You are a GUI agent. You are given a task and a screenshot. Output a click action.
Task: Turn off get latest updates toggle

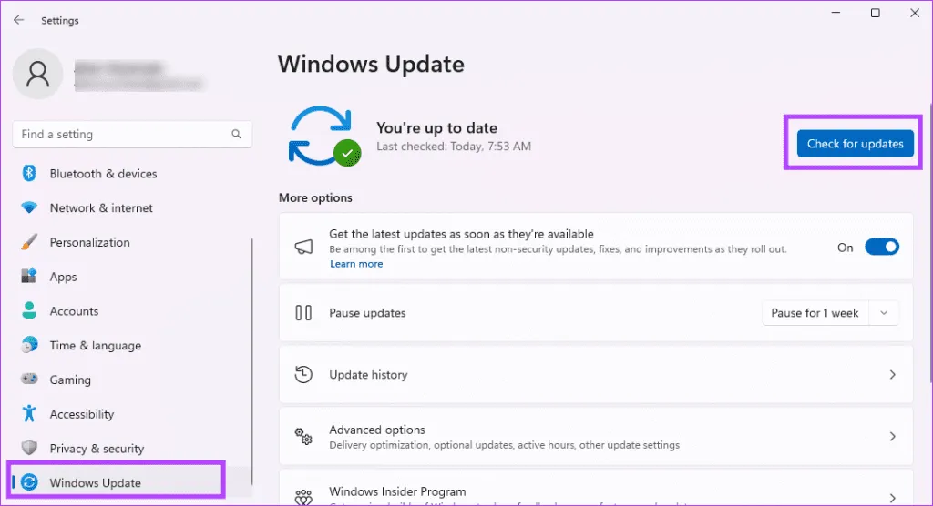(x=881, y=248)
